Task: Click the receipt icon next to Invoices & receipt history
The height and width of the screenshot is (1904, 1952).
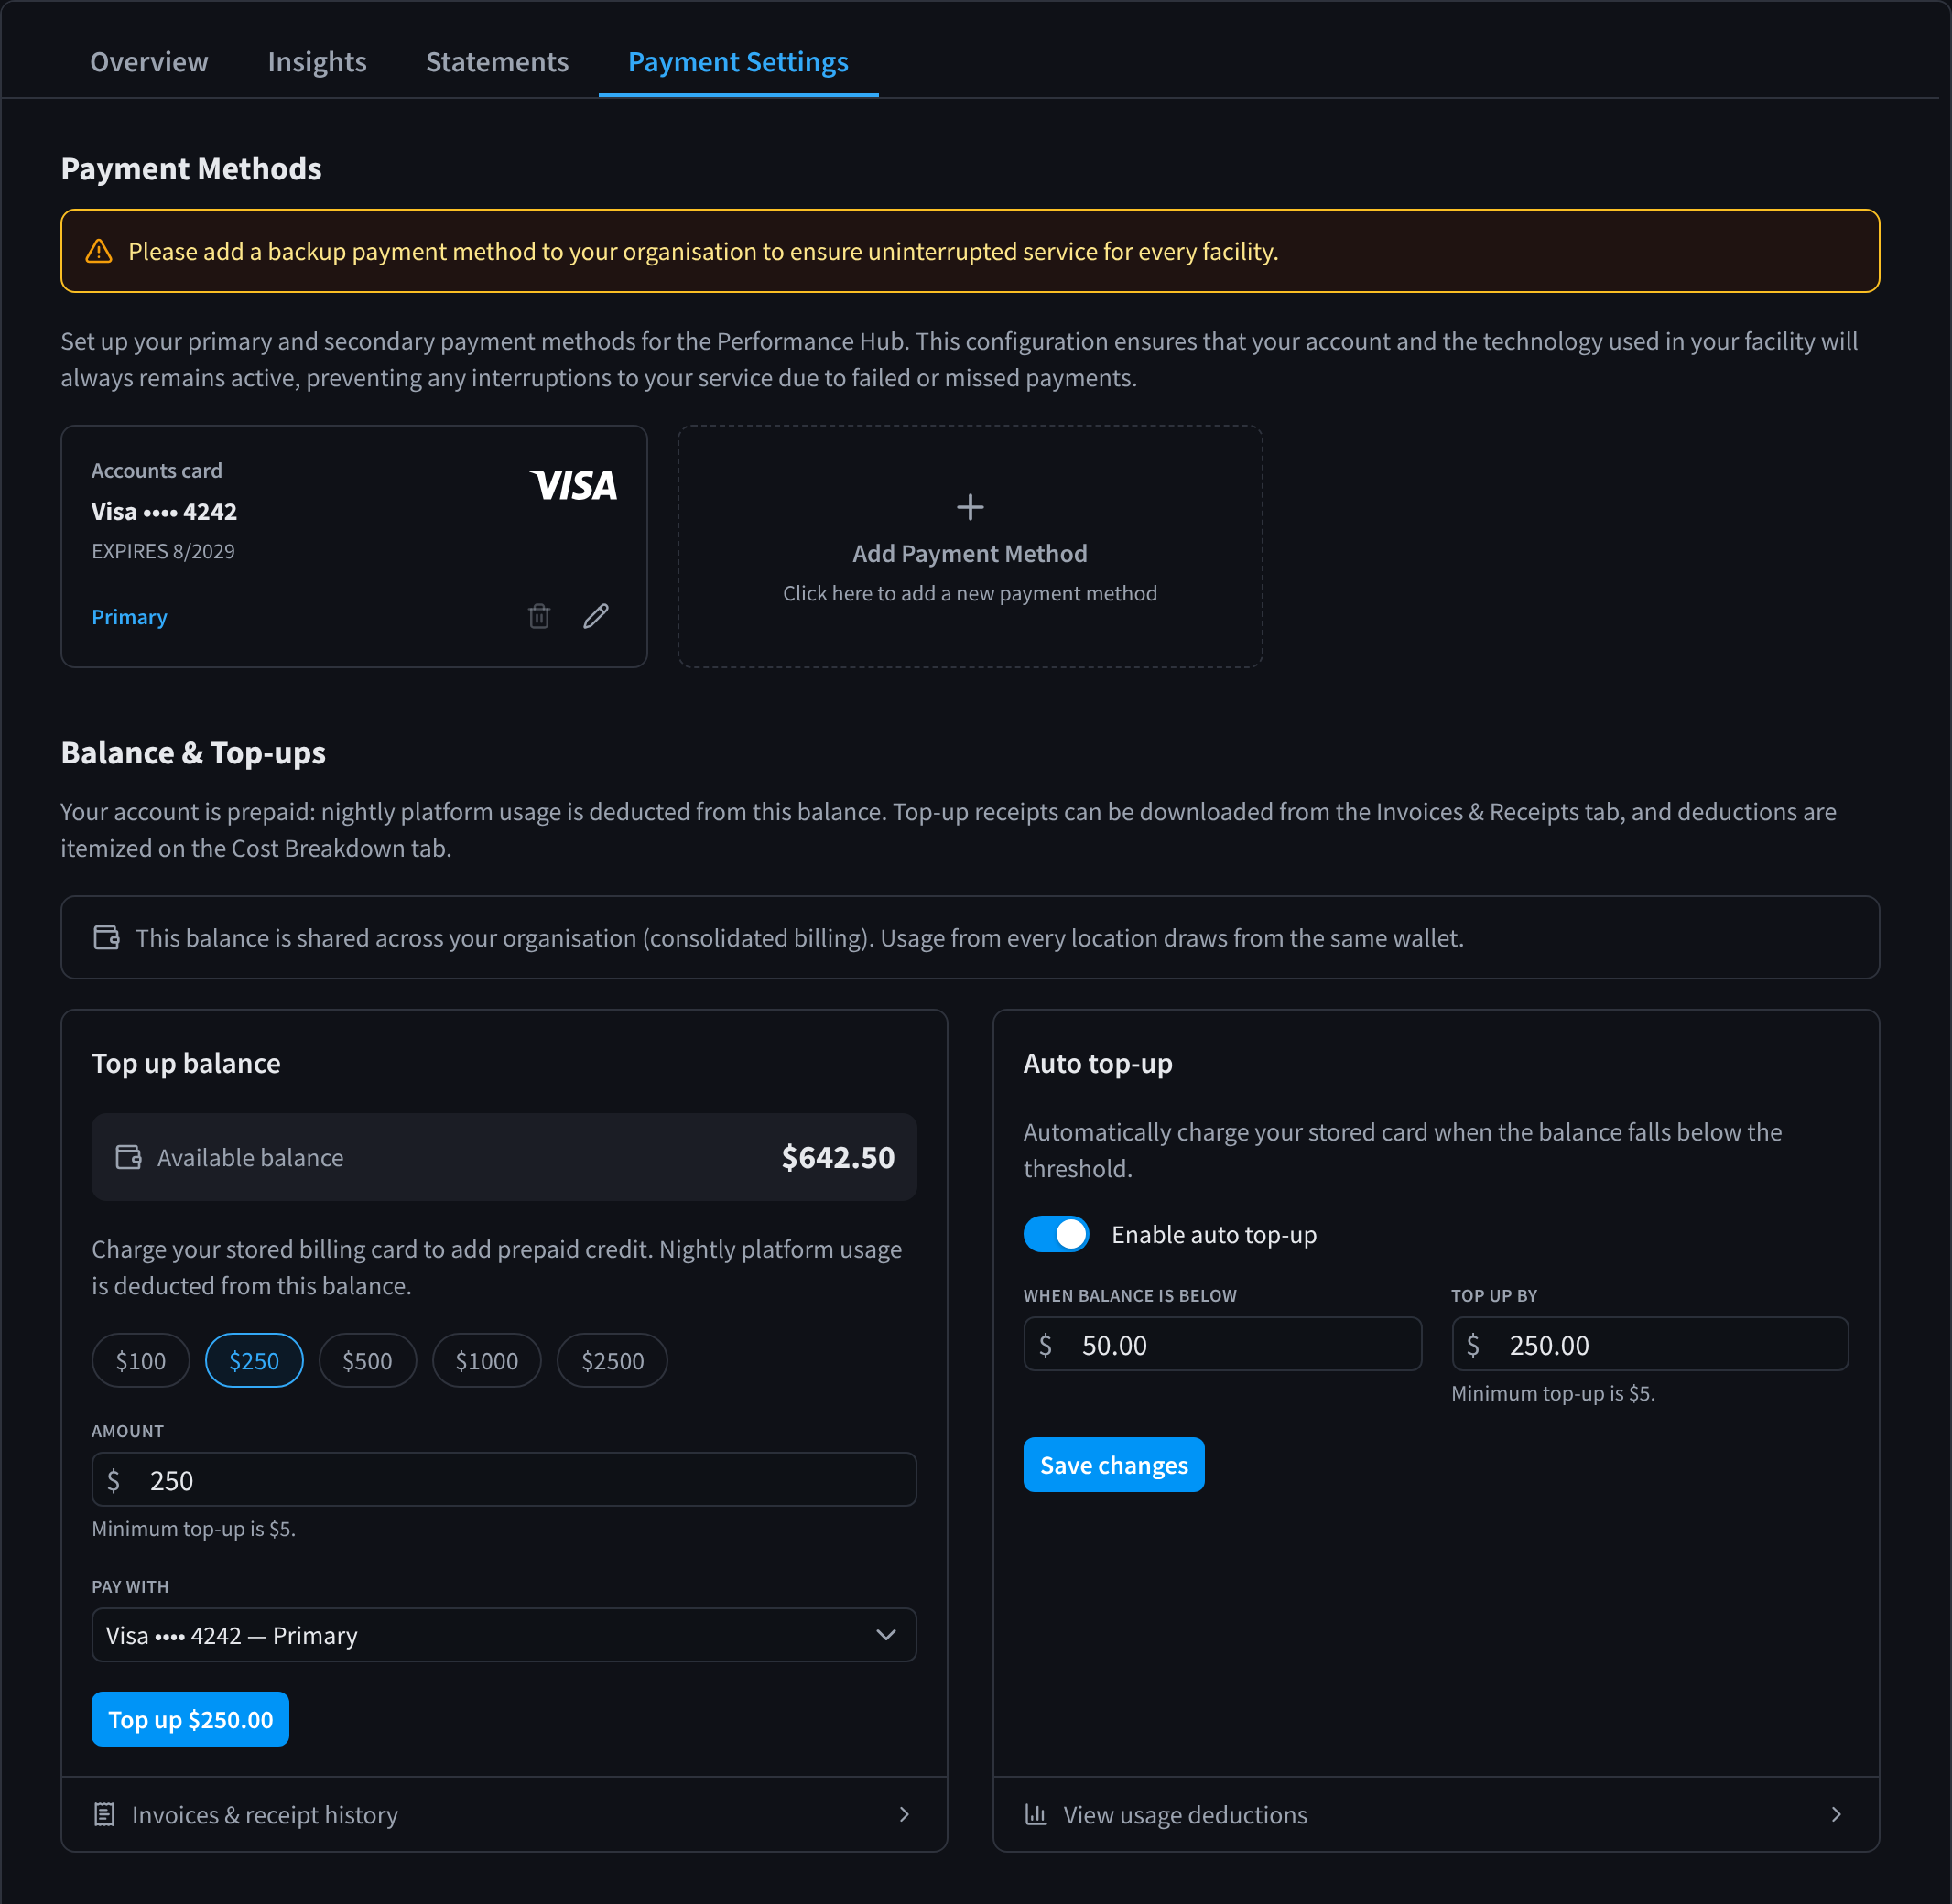Action: pyautogui.click(x=104, y=1814)
